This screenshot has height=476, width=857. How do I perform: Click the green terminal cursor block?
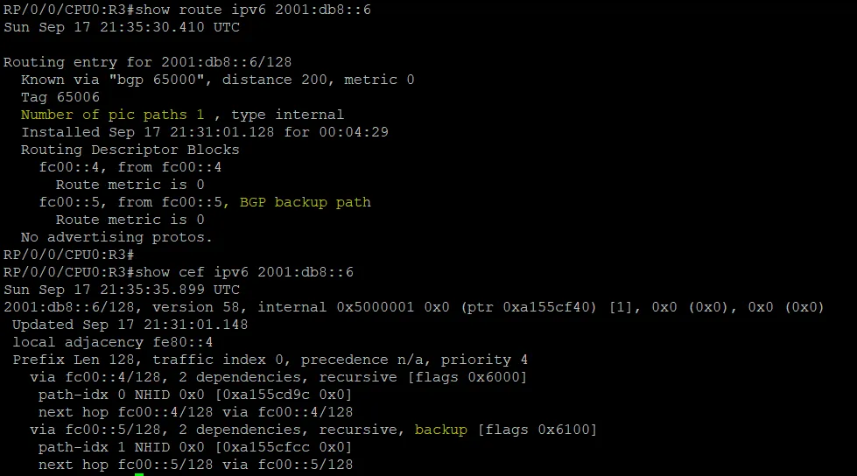pyautogui.click(x=139, y=474)
